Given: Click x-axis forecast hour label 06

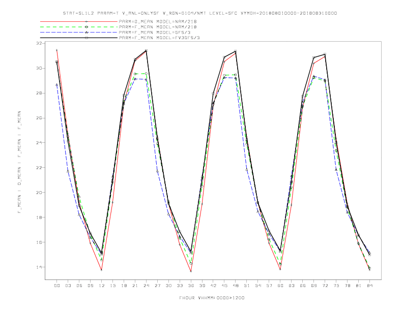Looking at the screenshot, I should click(79, 286).
